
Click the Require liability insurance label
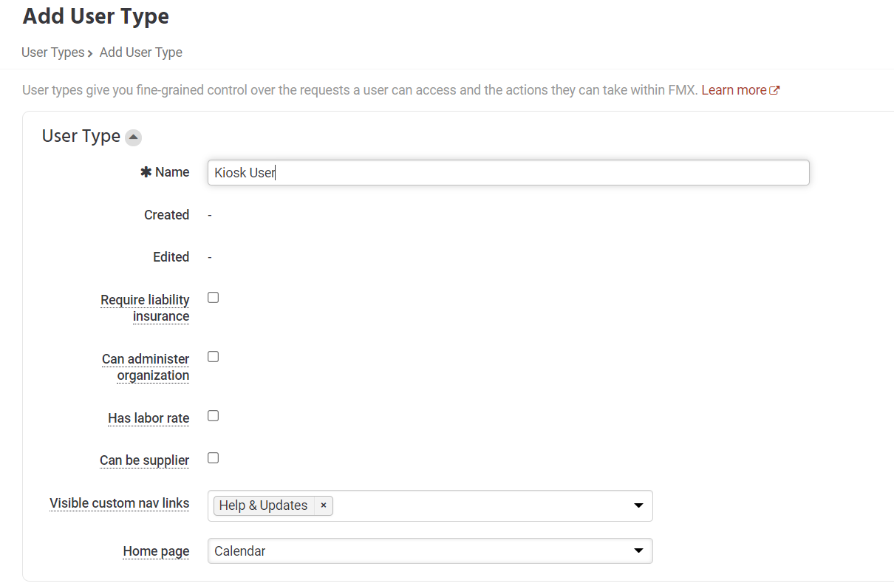146,308
